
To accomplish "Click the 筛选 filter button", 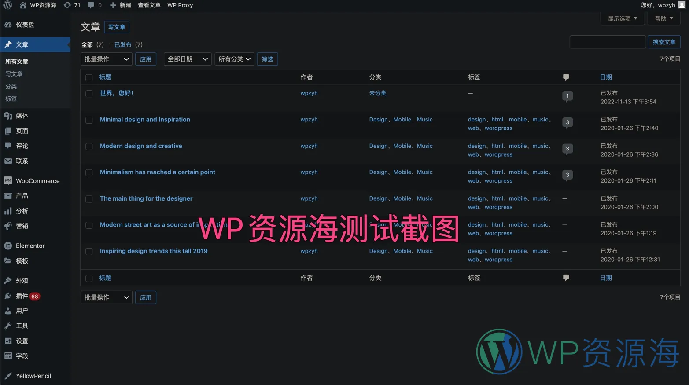I will pyautogui.click(x=267, y=59).
